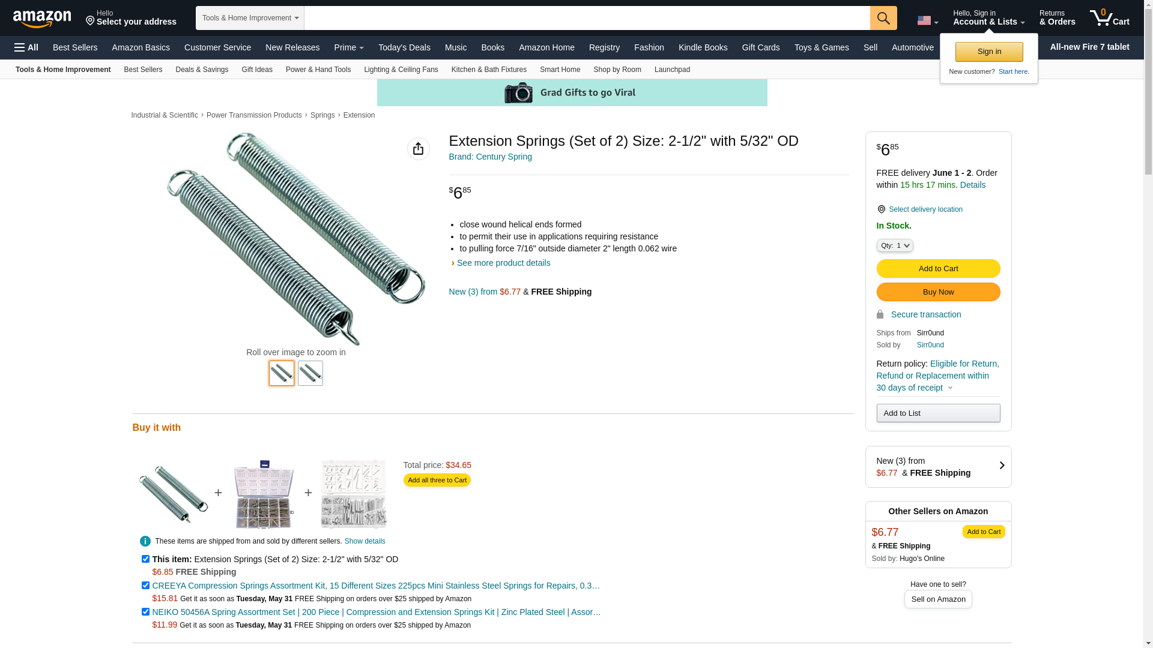Image resolution: width=1153 pixels, height=648 pixels.
Task: Select the second product image thumbnail
Action: click(310, 373)
